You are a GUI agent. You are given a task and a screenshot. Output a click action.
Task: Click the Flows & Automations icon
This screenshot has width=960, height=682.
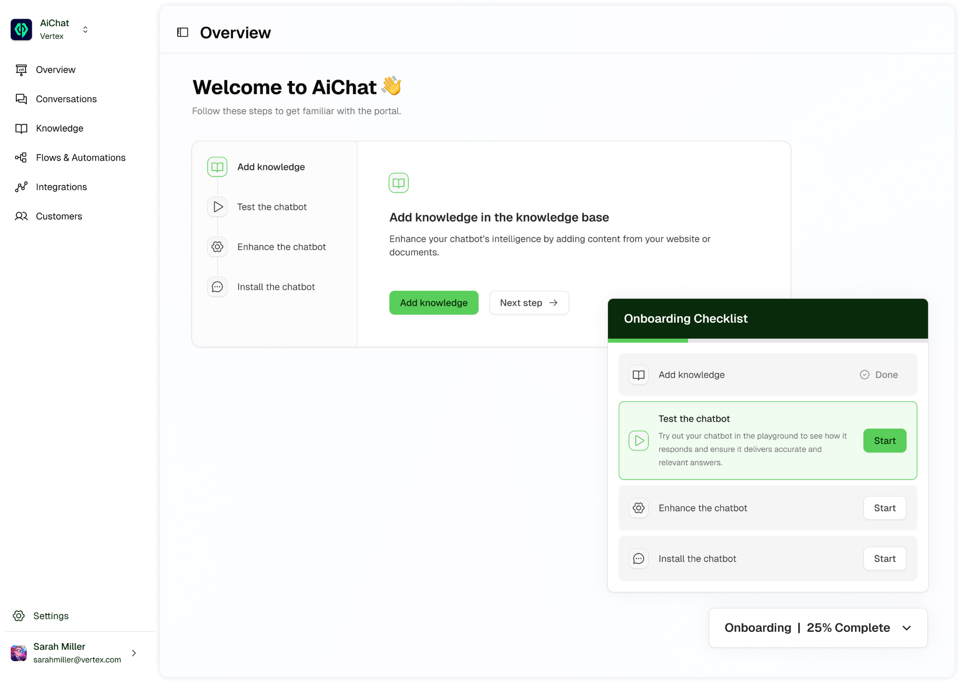pyautogui.click(x=21, y=157)
